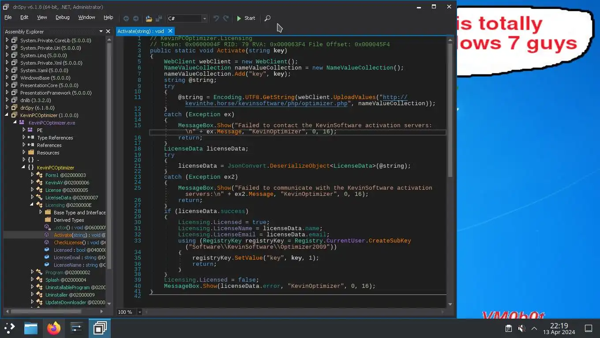Open the file manager taskbar icon

31,328
